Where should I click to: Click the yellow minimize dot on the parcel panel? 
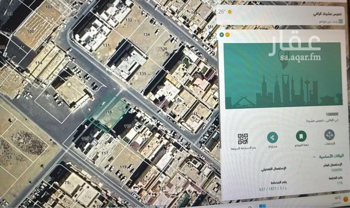coord(227,35)
